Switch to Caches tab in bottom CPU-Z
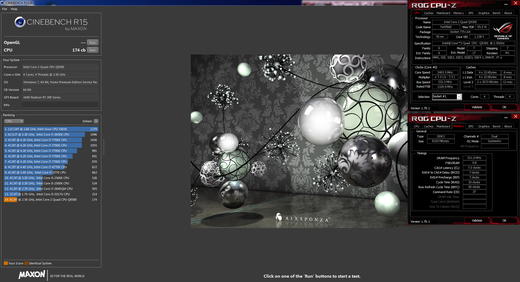 428,126
